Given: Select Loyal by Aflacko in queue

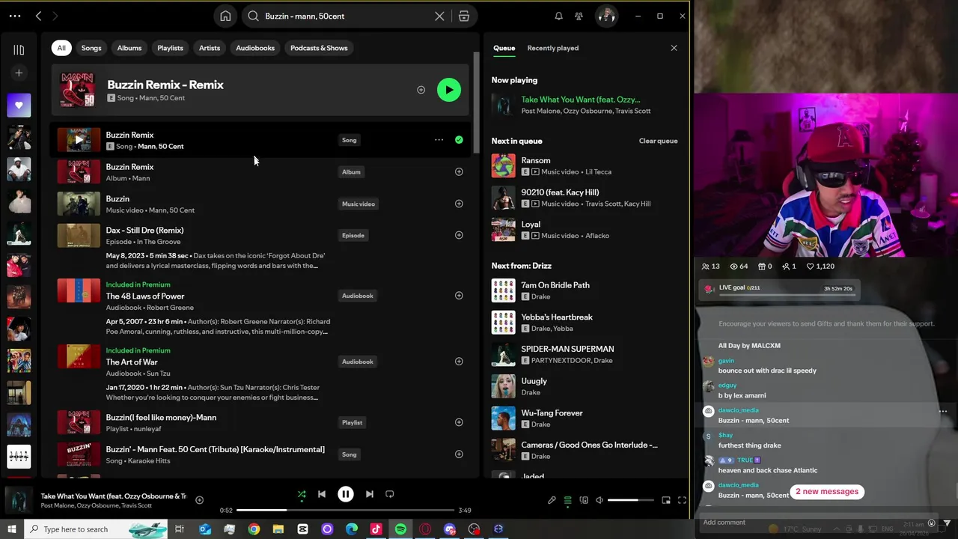Looking at the screenshot, I should pyautogui.click(x=586, y=230).
